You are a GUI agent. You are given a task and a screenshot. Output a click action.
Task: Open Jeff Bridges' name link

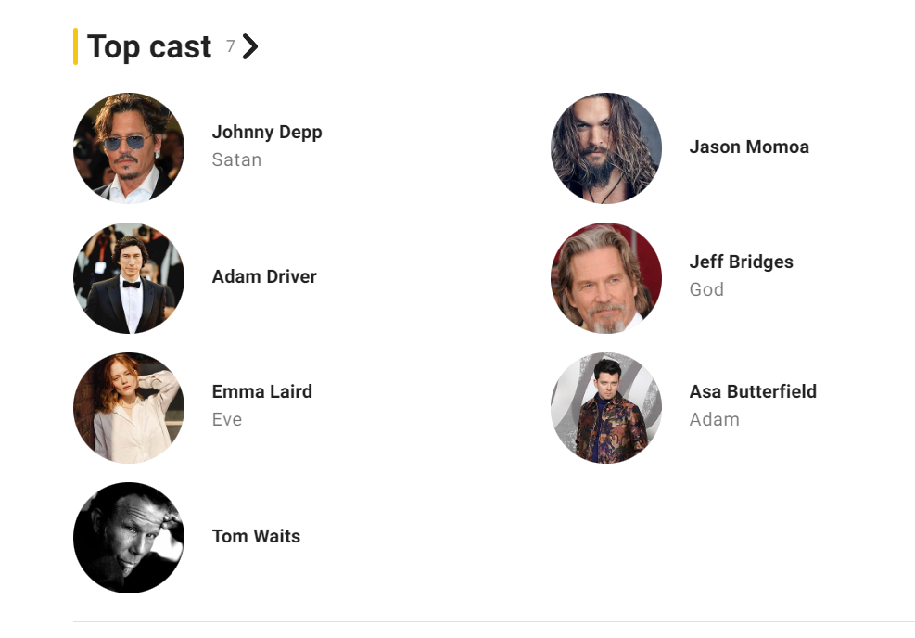(741, 262)
